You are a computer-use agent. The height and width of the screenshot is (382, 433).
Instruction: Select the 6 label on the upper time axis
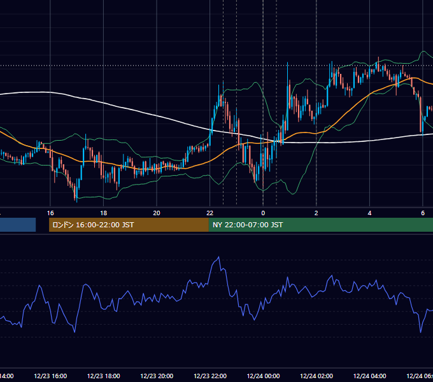coord(423,213)
